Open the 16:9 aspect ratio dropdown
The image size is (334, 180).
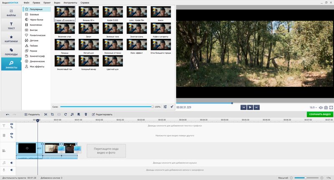pos(313,107)
